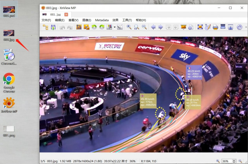Select the 003.psd desktop file
Screen dimensions: 248x164
pos(9,11)
